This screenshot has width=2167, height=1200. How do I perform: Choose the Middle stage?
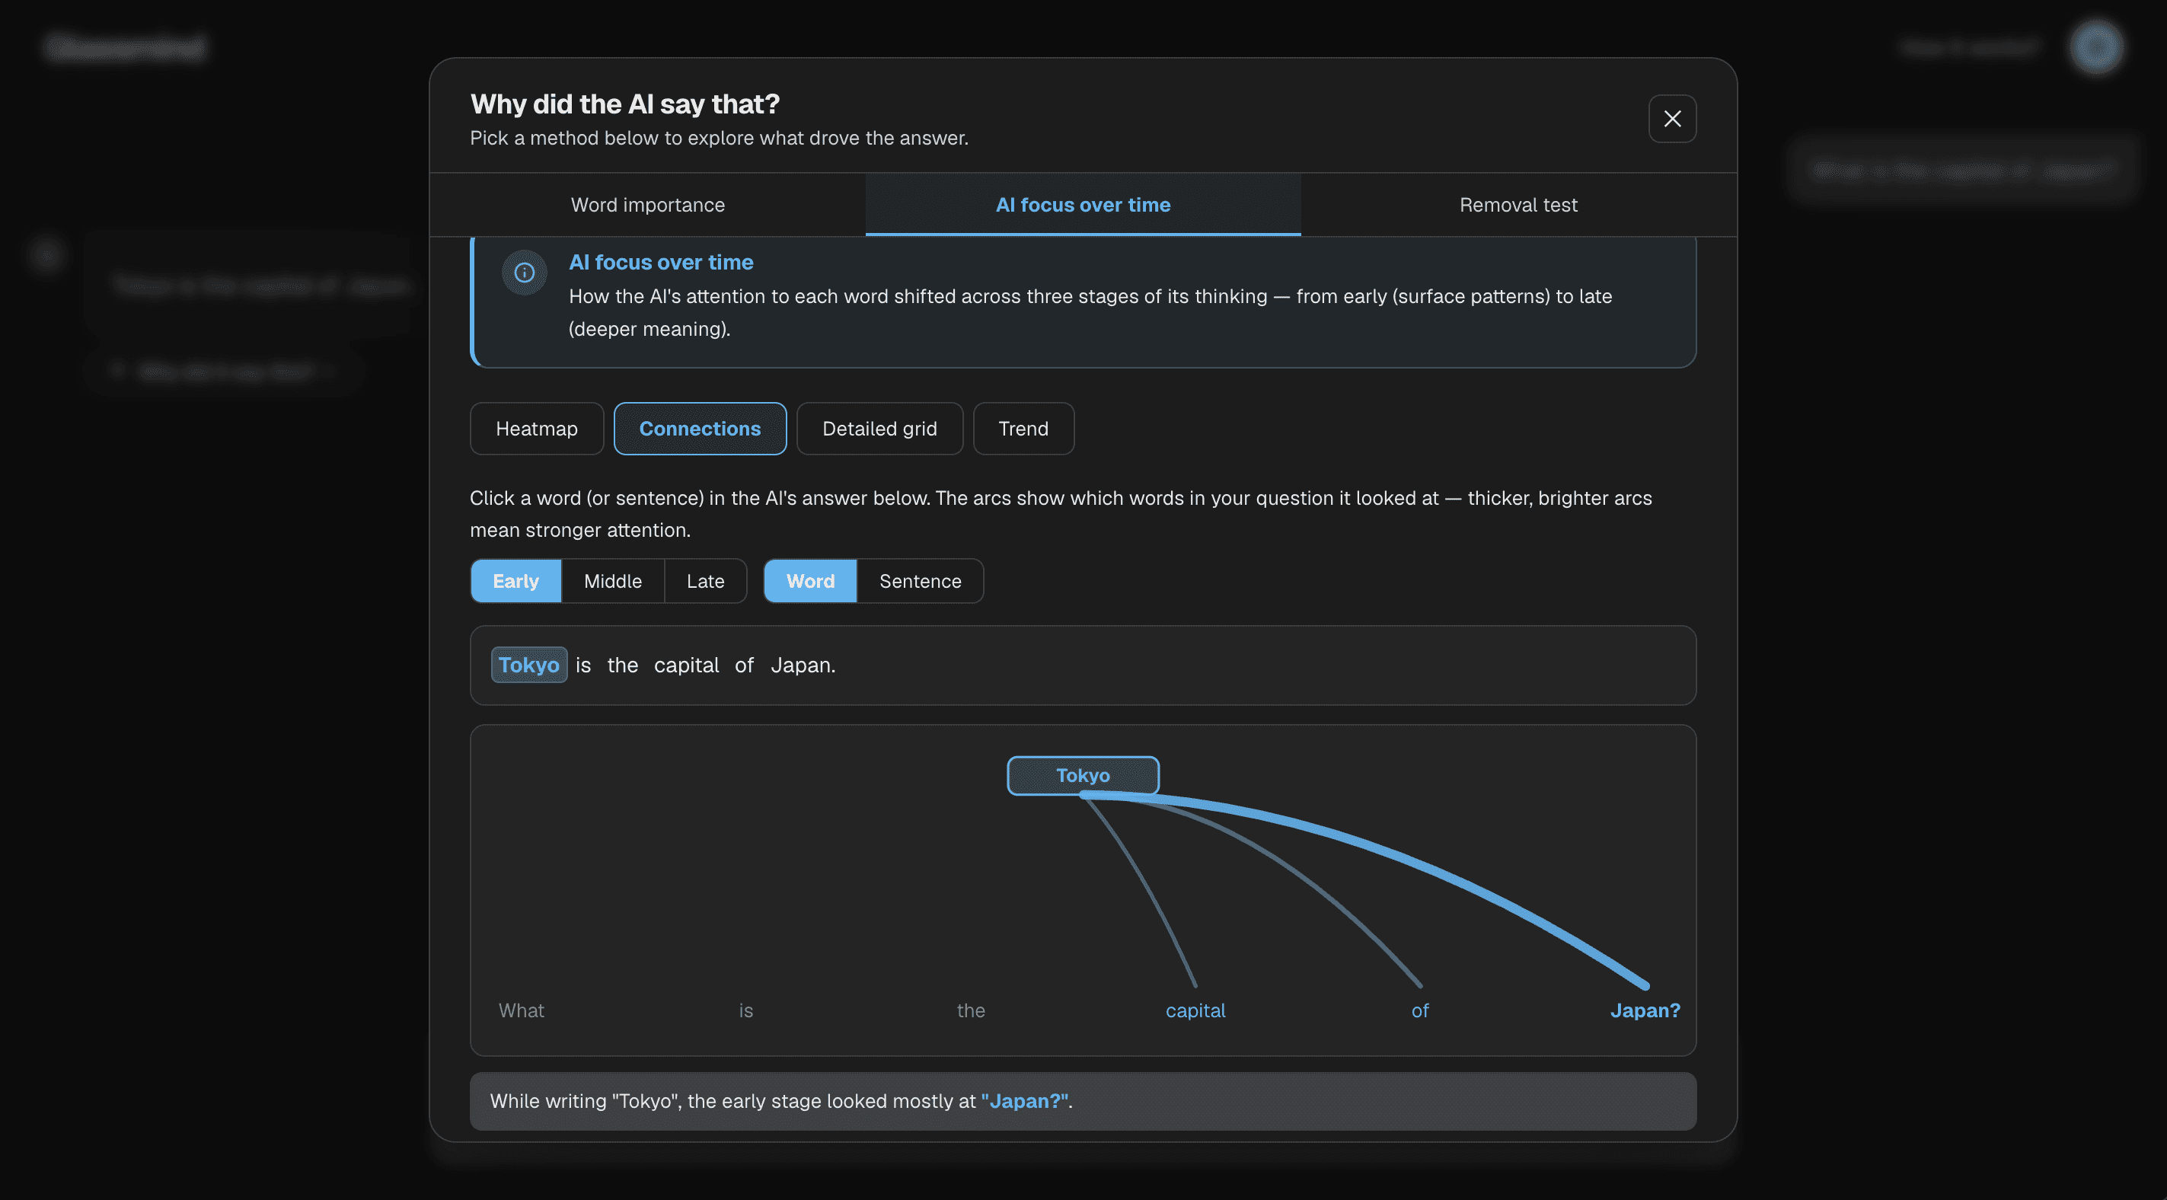pos(612,581)
